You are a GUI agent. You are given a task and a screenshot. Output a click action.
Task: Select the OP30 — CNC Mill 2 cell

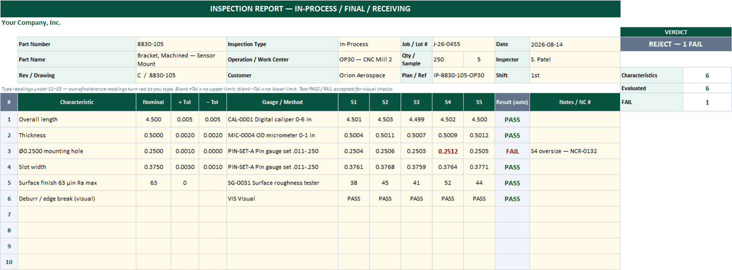point(369,60)
